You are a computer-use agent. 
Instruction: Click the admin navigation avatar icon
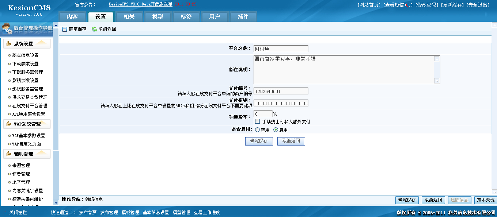(7, 28)
